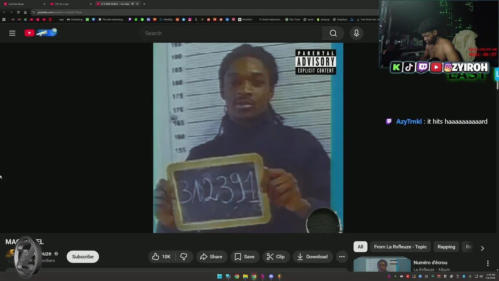This screenshot has height=281, width=499.
Task: Show more filter chips with the right arrow
Action: [482, 248]
